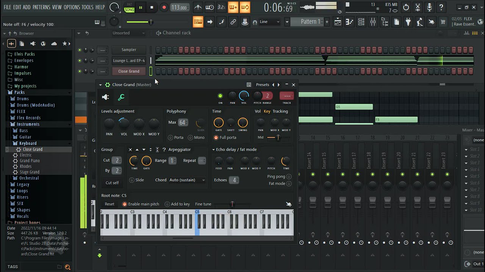
Task: Toggle the metronome icon
Action: (198, 7)
